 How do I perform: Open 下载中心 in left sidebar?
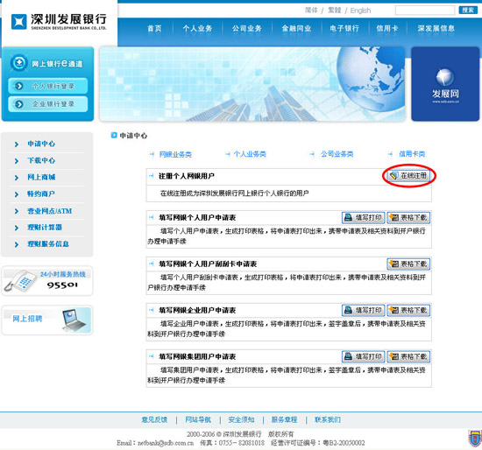41,160
